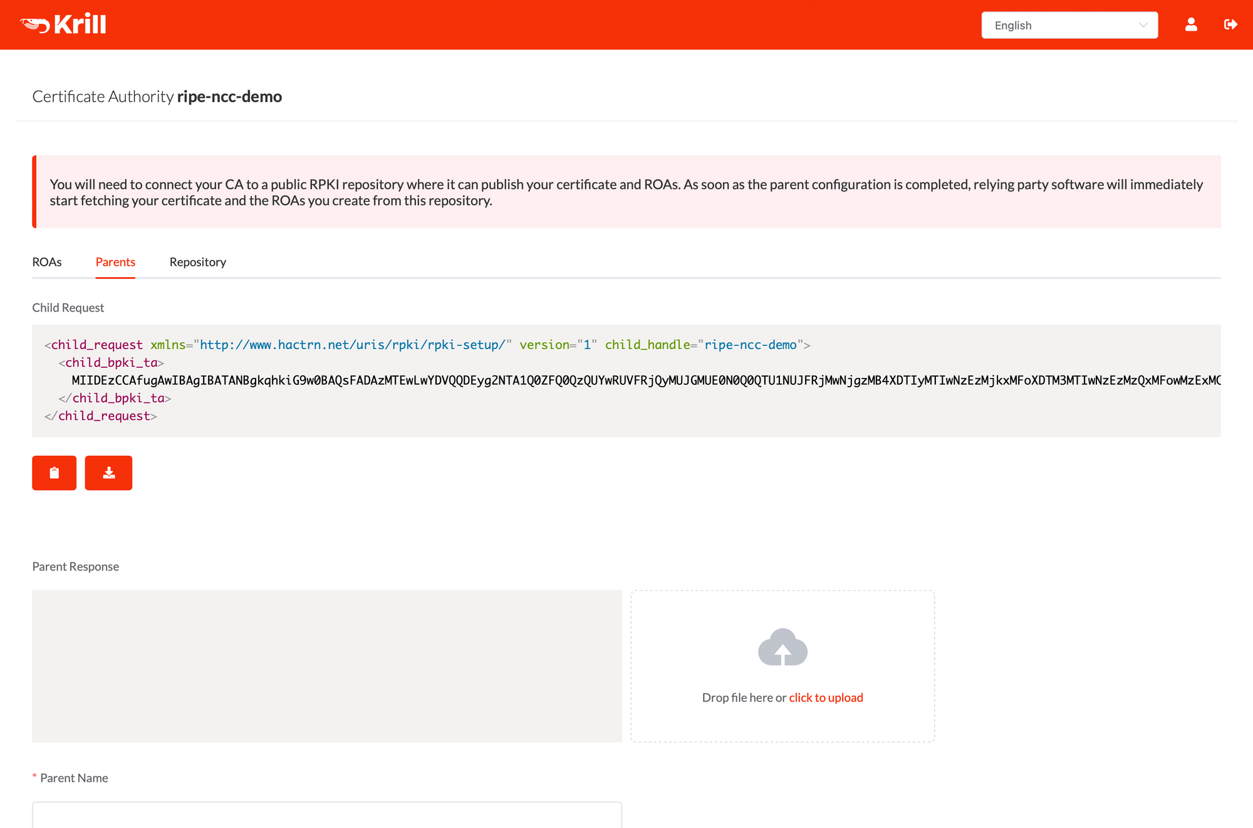Click the Parent Name input field

coord(327,815)
